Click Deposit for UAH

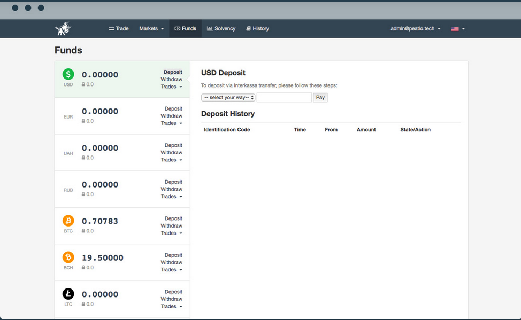(x=173, y=145)
